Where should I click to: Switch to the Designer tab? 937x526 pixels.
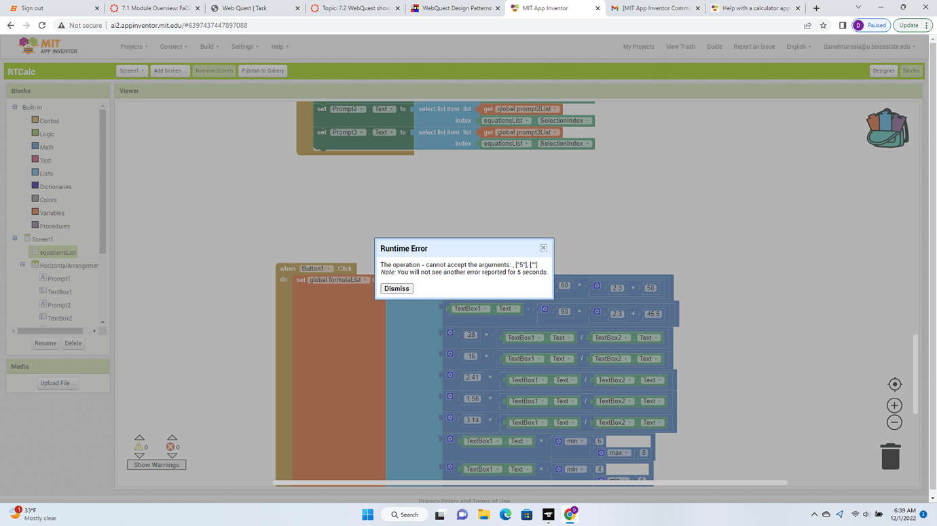(883, 70)
